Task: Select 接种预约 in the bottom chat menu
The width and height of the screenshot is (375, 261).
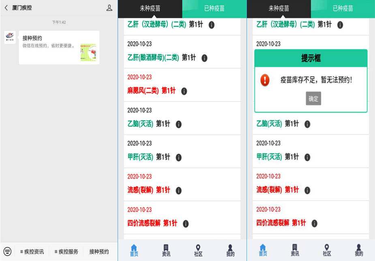Action: 99,252
